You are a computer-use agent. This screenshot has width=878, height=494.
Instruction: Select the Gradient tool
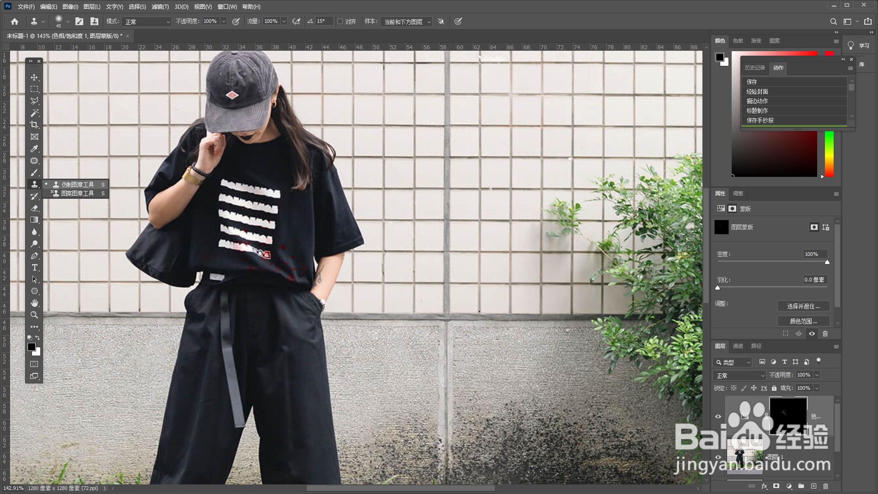tap(34, 220)
